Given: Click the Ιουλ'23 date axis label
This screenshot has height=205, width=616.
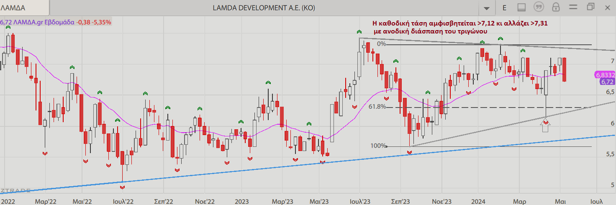Looking at the screenshot, I should pyautogui.click(x=360, y=201).
